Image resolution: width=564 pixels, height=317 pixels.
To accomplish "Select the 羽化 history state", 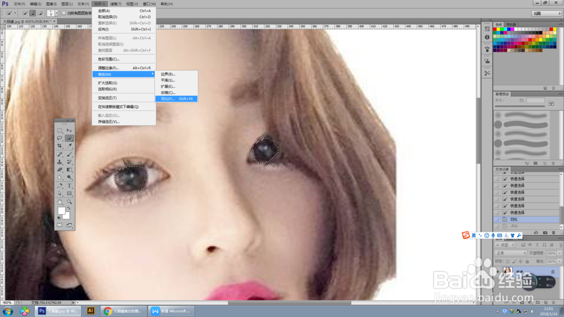I will pyautogui.click(x=527, y=220).
